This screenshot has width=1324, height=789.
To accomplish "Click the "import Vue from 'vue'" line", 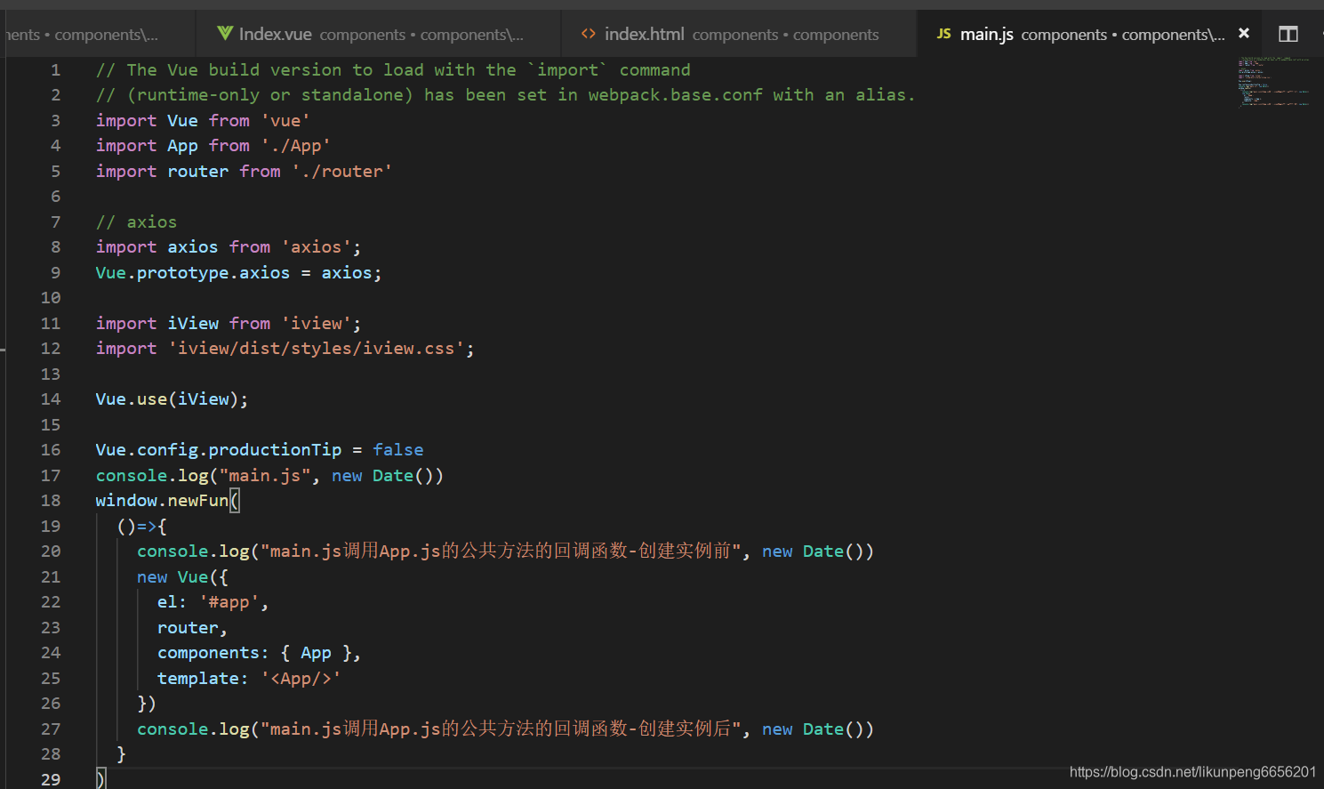I will click(x=203, y=120).
